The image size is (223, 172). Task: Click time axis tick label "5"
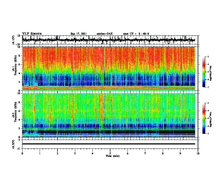coord(110,153)
